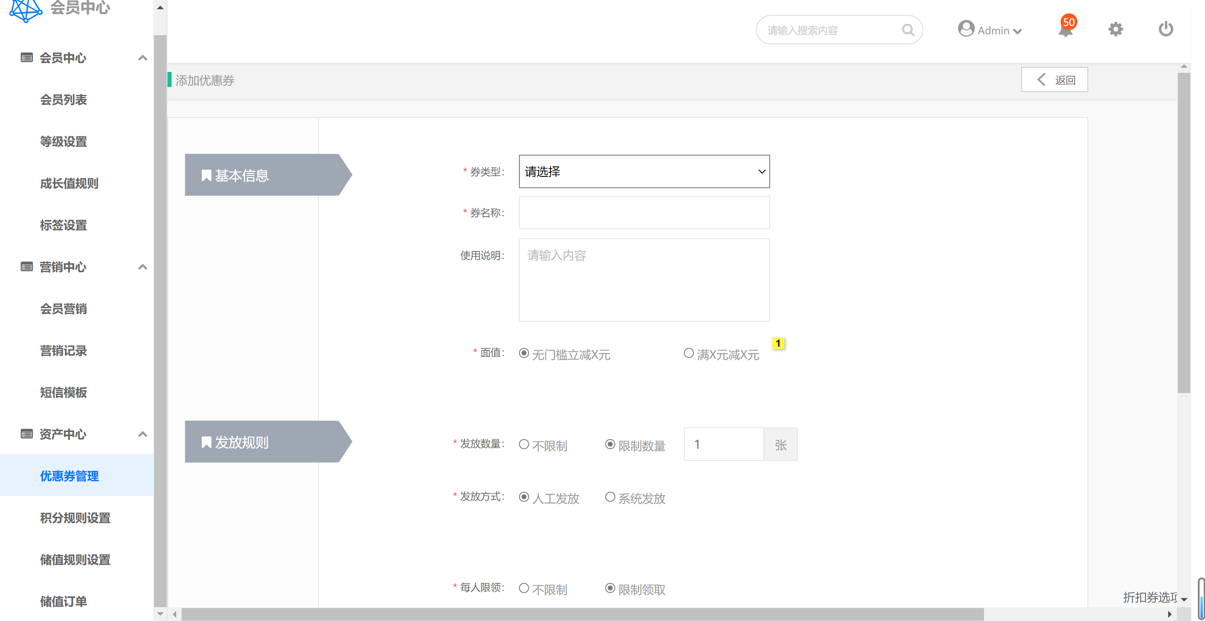The image size is (1205, 621).
Task: Select 无门槛立减X元 face value option
Action: click(x=524, y=353)
